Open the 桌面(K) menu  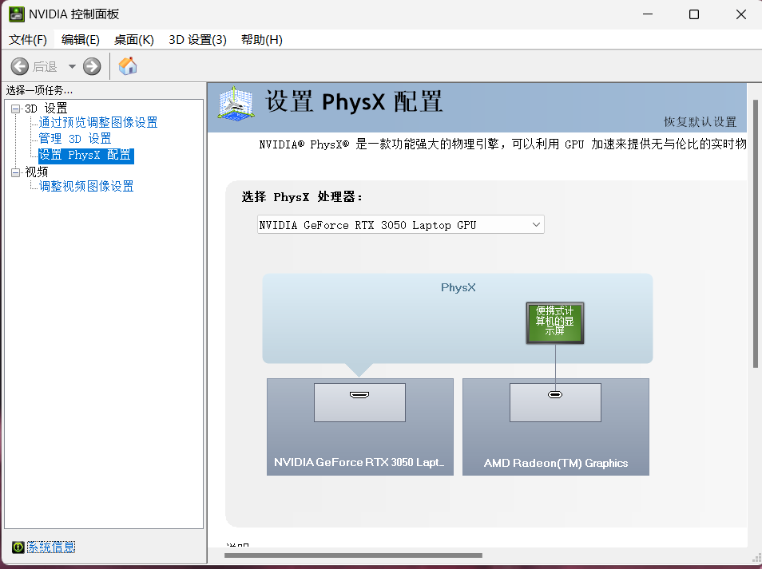coord(133,40)
